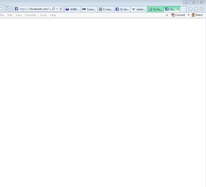
Task: Switch to the (1) Ka... tab
Action: (x=155, y=9)
